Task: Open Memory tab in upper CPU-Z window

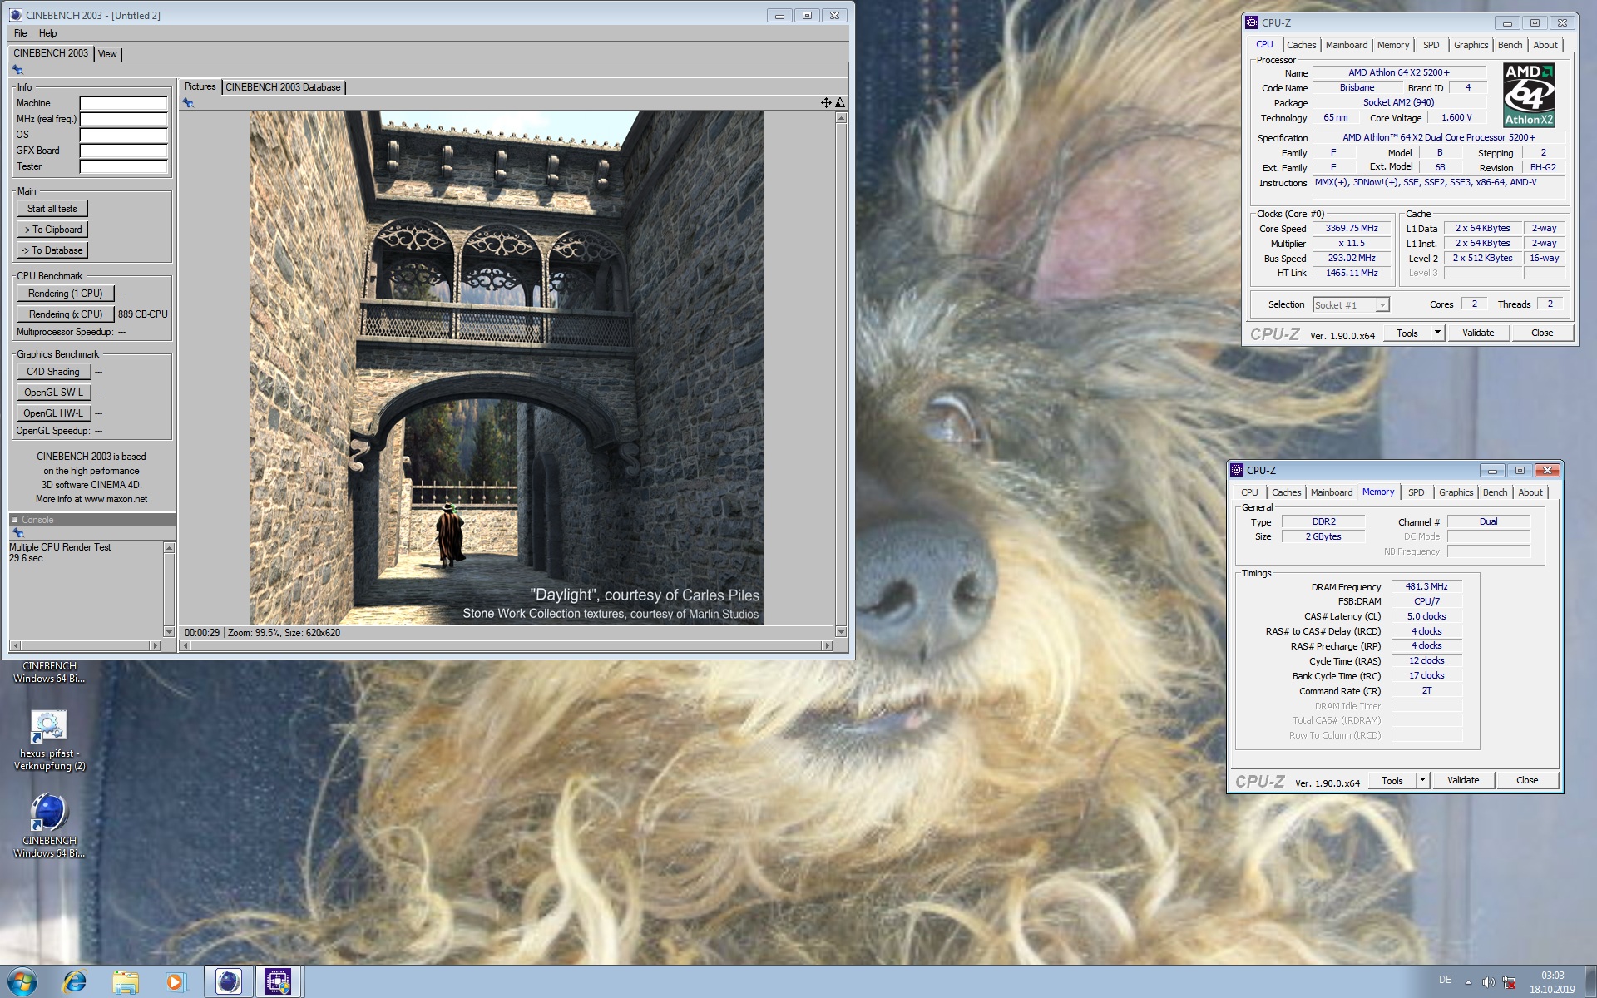Action: pos(1393,45)
